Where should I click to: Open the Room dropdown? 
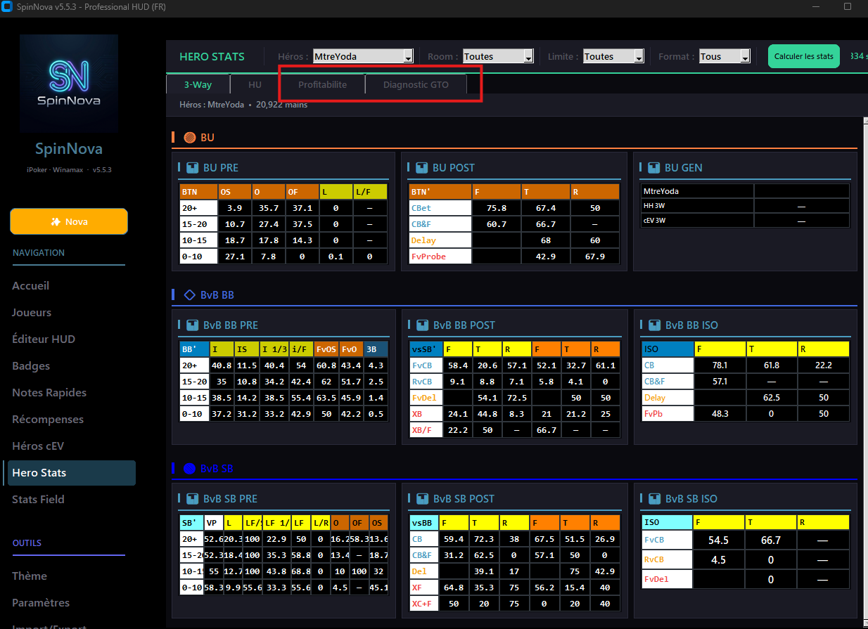coord(498,56)
